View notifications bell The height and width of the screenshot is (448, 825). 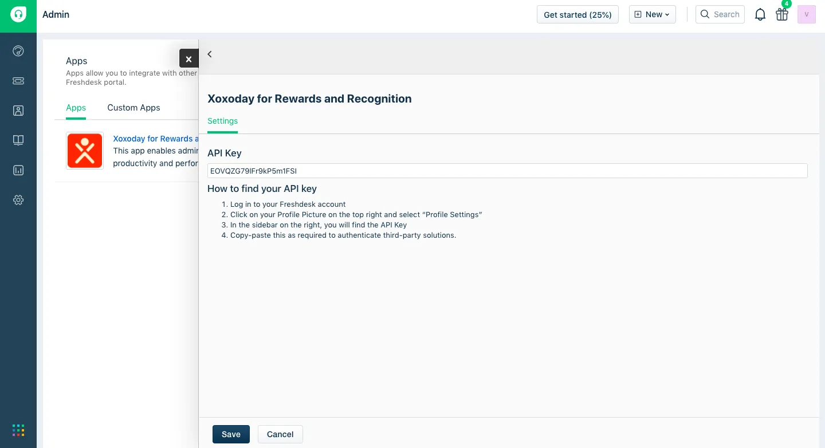[760, 15]
